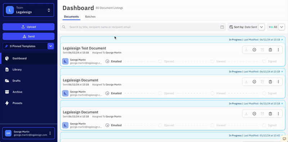Click Sent 06/11/24 at 13:18 under Legalesign Test Document
Viewport: 288px width, 142px height.
76,53
